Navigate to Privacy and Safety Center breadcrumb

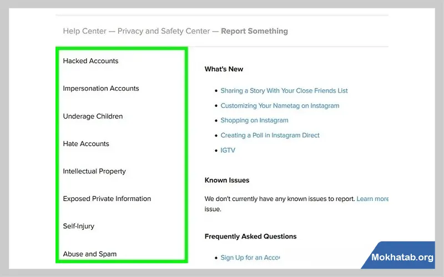pos(164,31)
